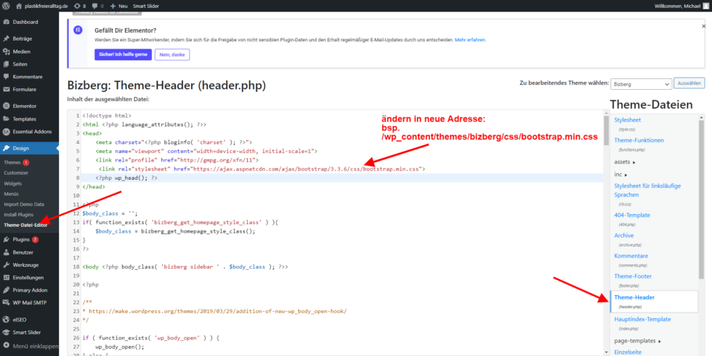Open Theme-Funktionen (functions.php) file
Image resolution: width=712 pixels, height=356 pixels.
639,140
